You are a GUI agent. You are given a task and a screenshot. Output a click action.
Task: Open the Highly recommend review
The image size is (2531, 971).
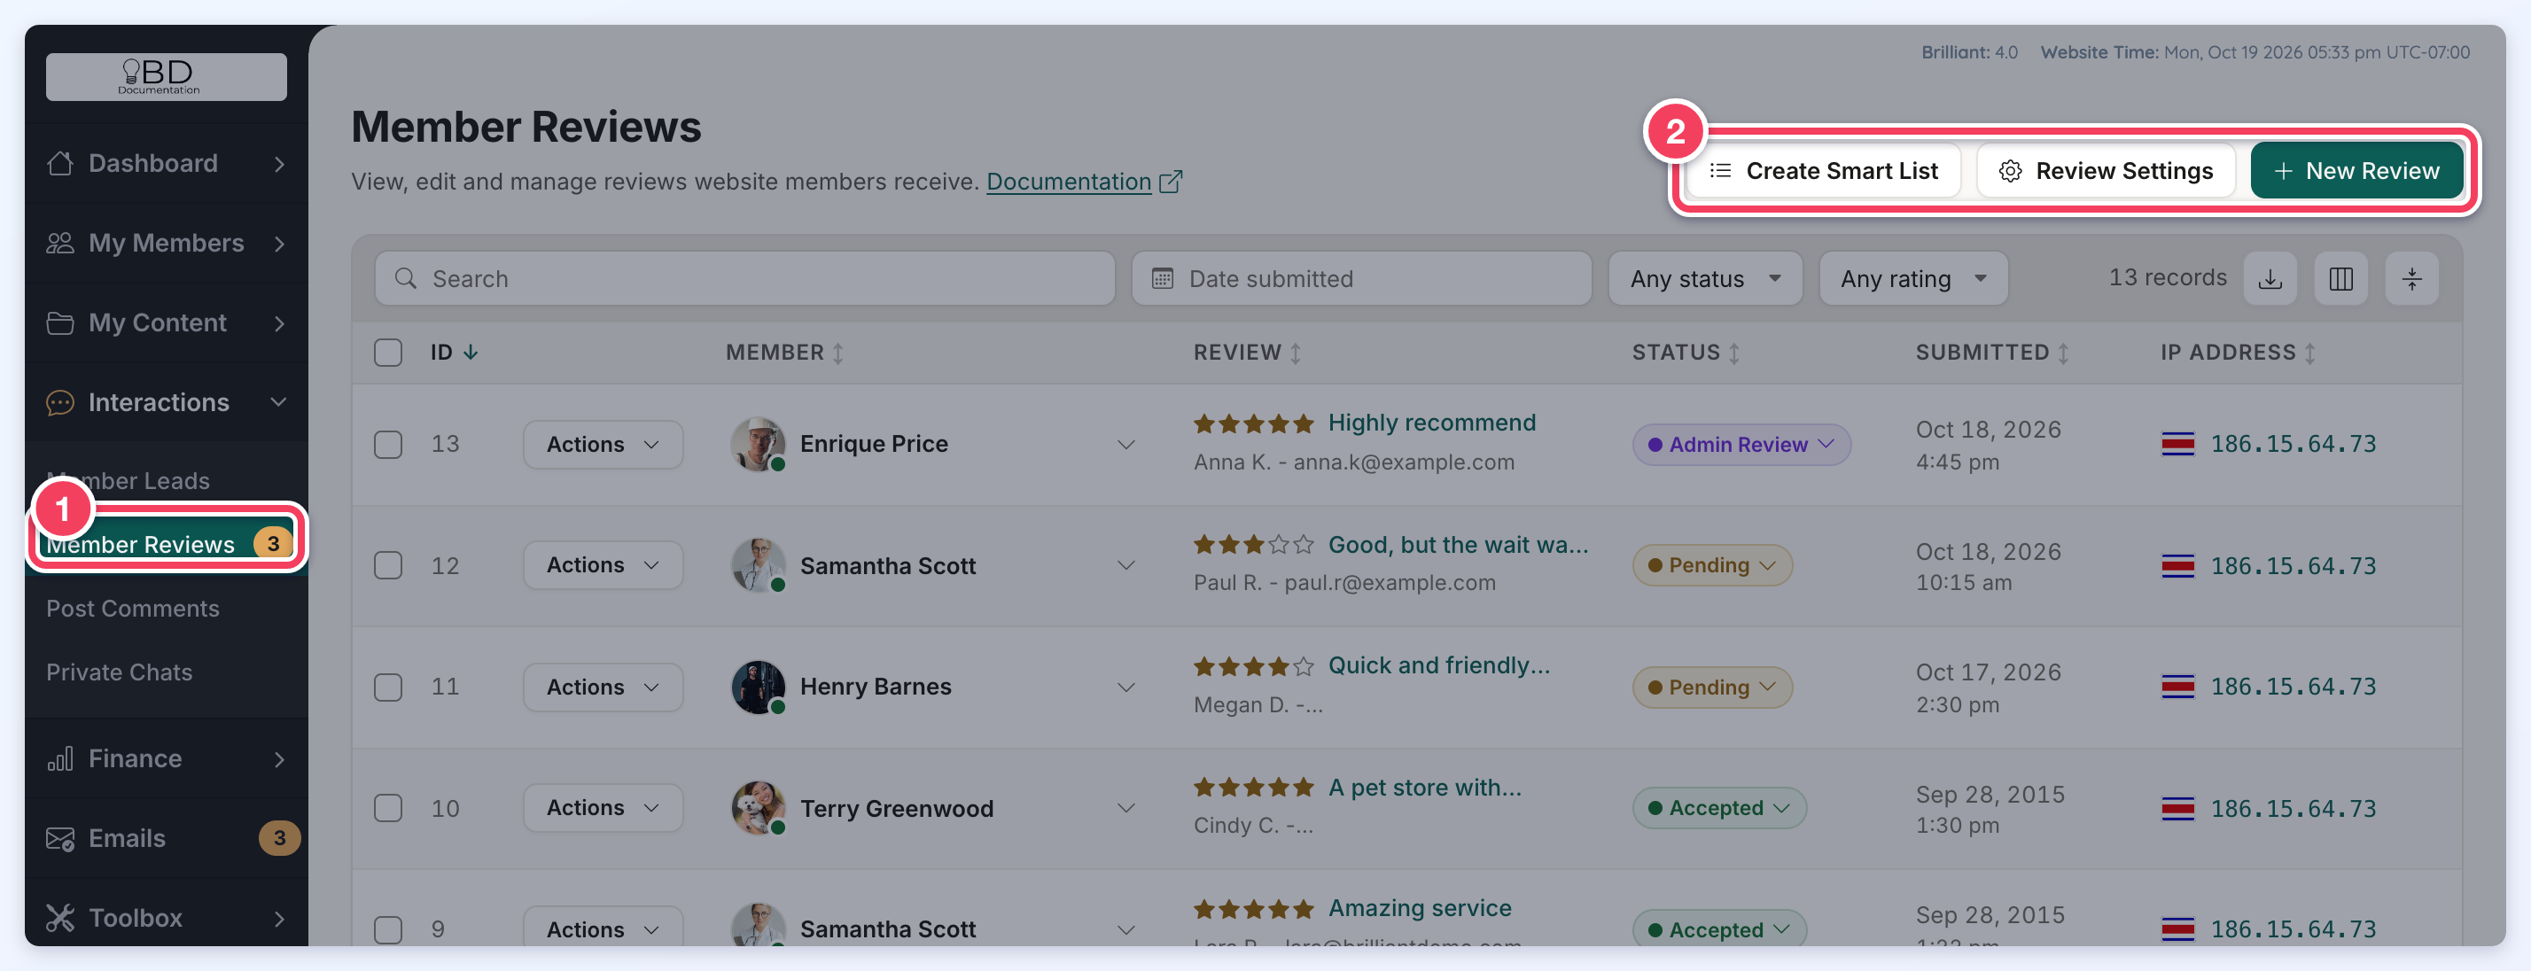1431,423
